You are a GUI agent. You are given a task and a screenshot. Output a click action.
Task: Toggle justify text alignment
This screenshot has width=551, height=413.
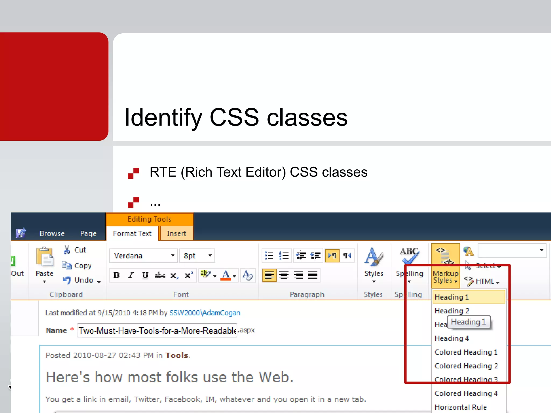pyautogui.click(x=313, y=275)
